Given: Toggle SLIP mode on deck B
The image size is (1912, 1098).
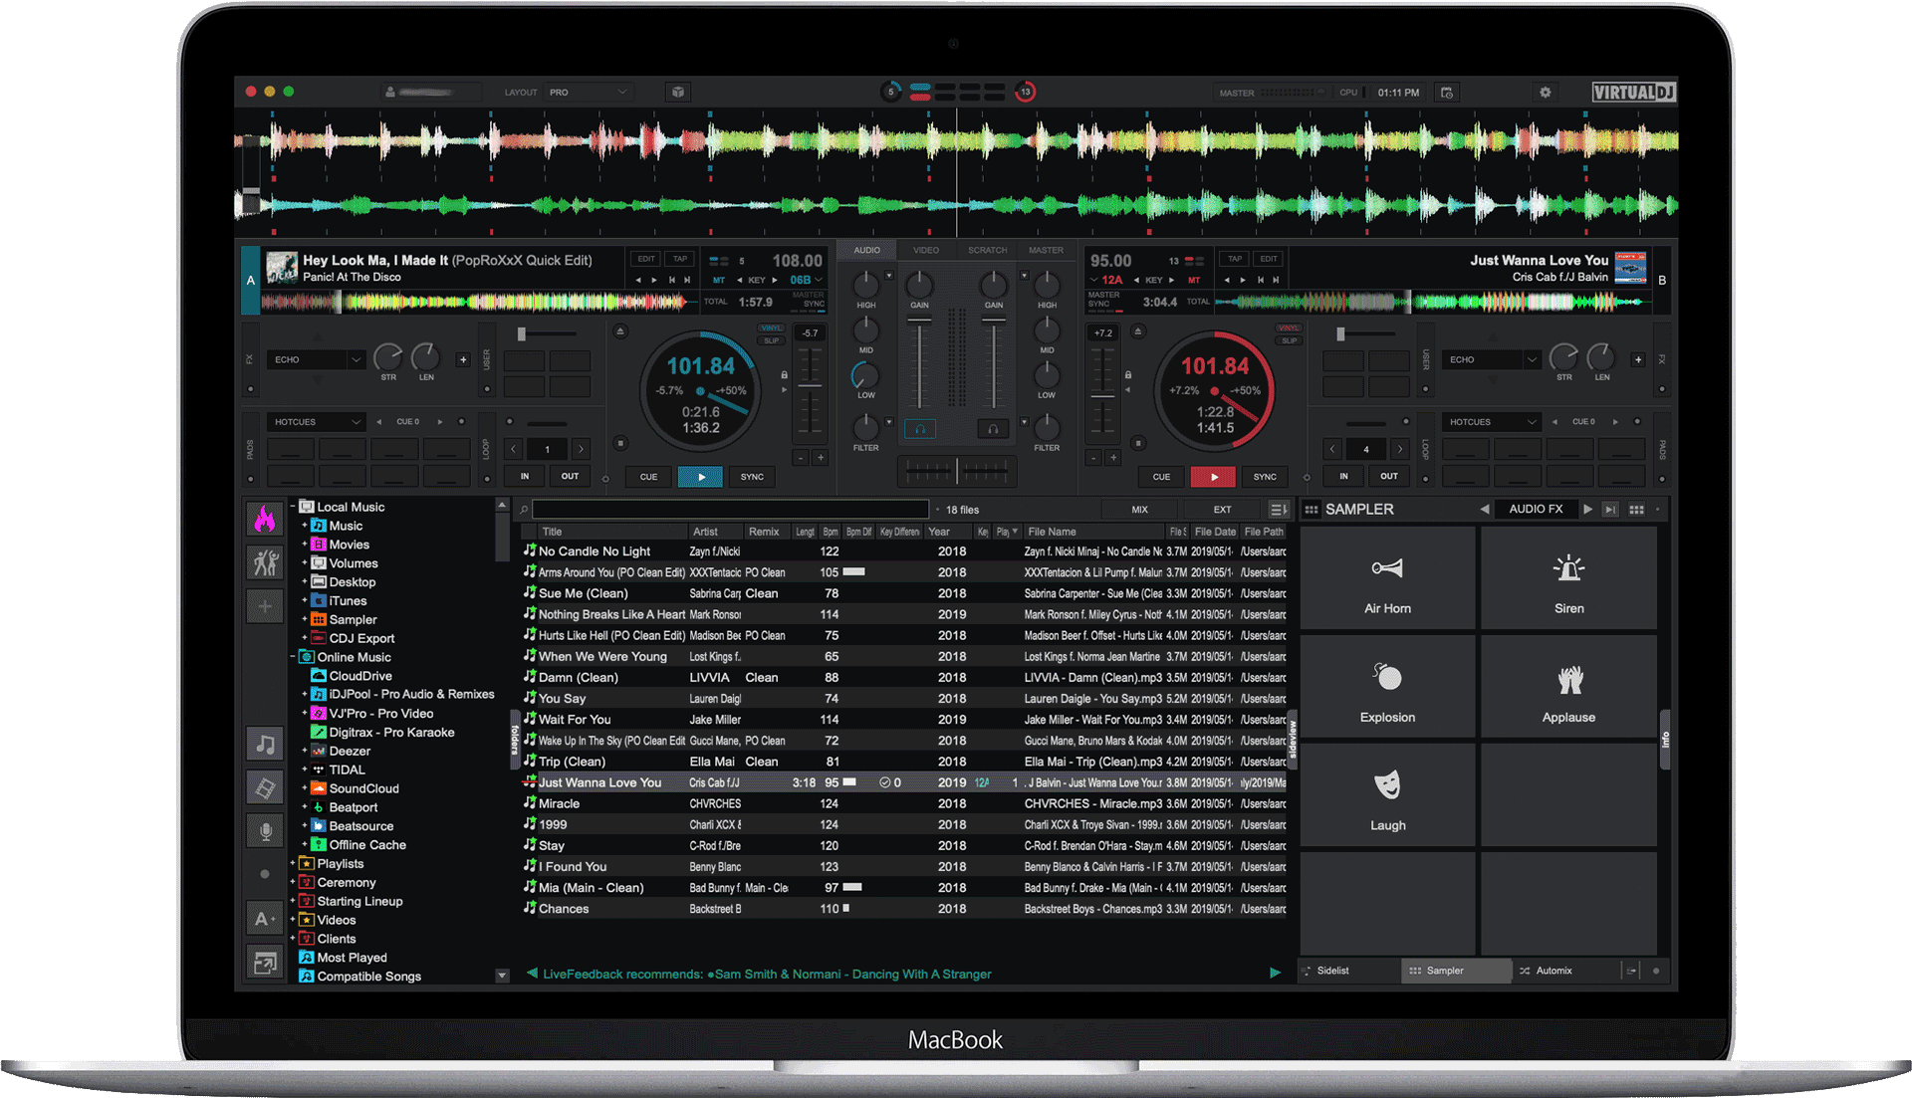Looking at the screenshot, I should 1289,340.
